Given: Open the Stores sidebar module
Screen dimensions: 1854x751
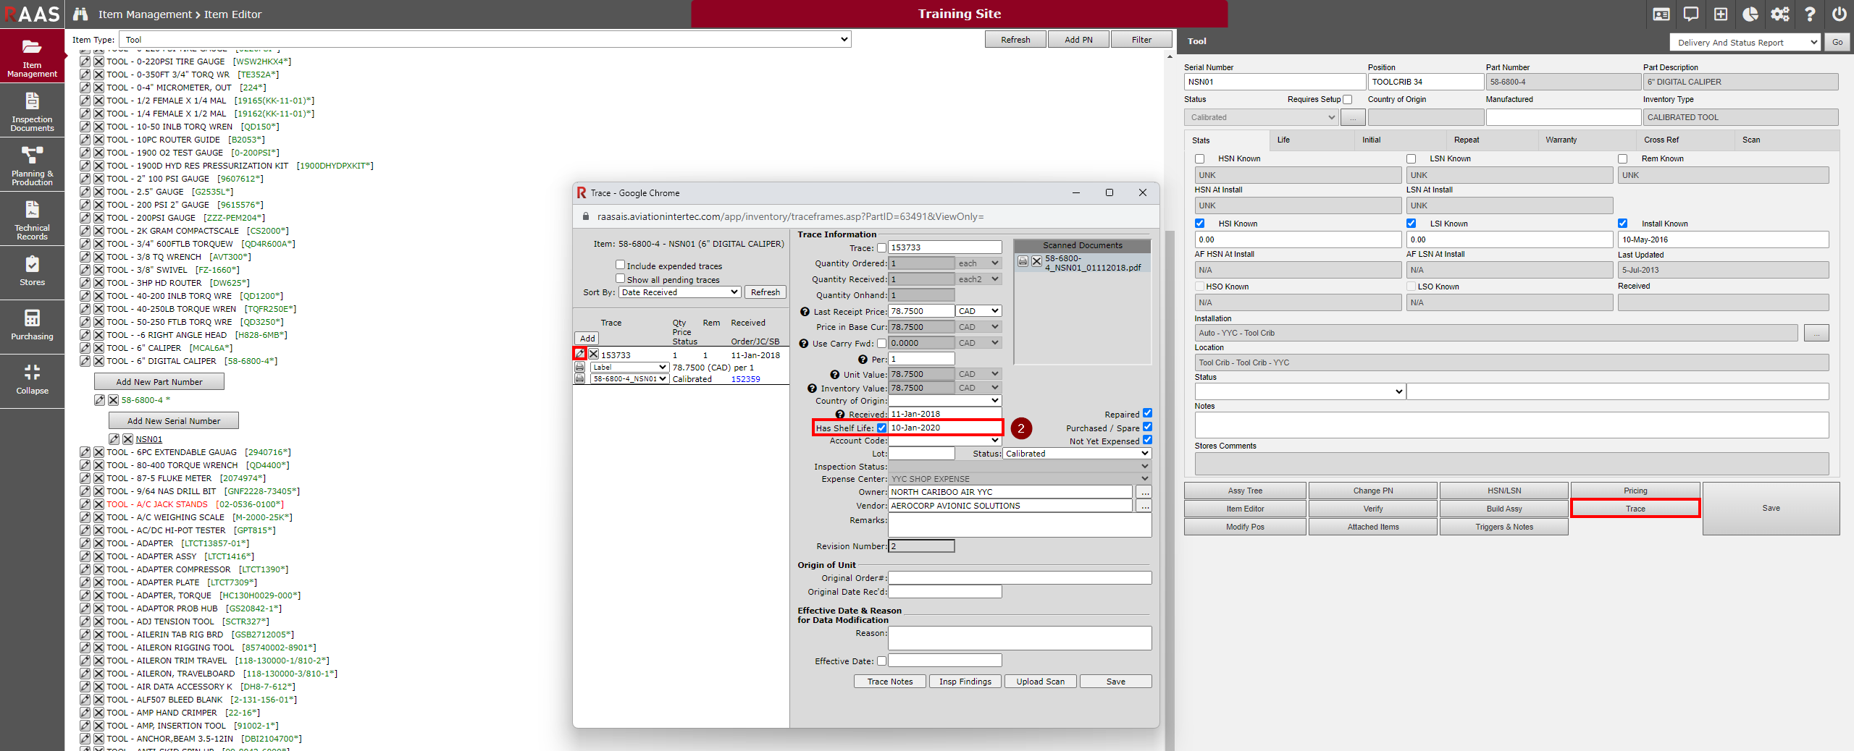Looking at the screenshot, I should click(32, 271).
